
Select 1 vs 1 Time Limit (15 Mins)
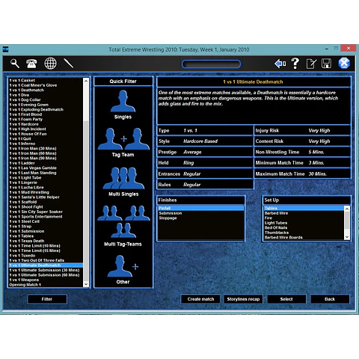[x=46, y=251]
